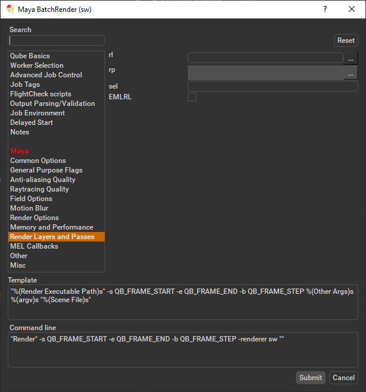Viewport: 366px width, 392px height.
Task: Click into the Search text field
Action: pyautogui.click(x=56, y=40)
